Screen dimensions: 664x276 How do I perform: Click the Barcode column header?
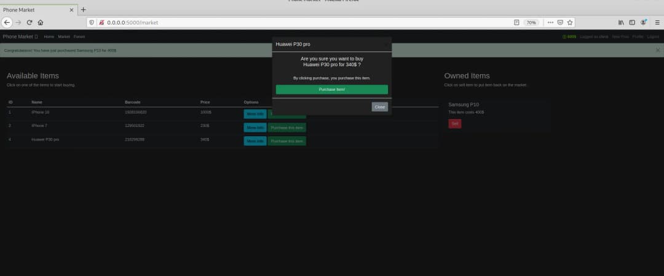click(x=133, y=102)
